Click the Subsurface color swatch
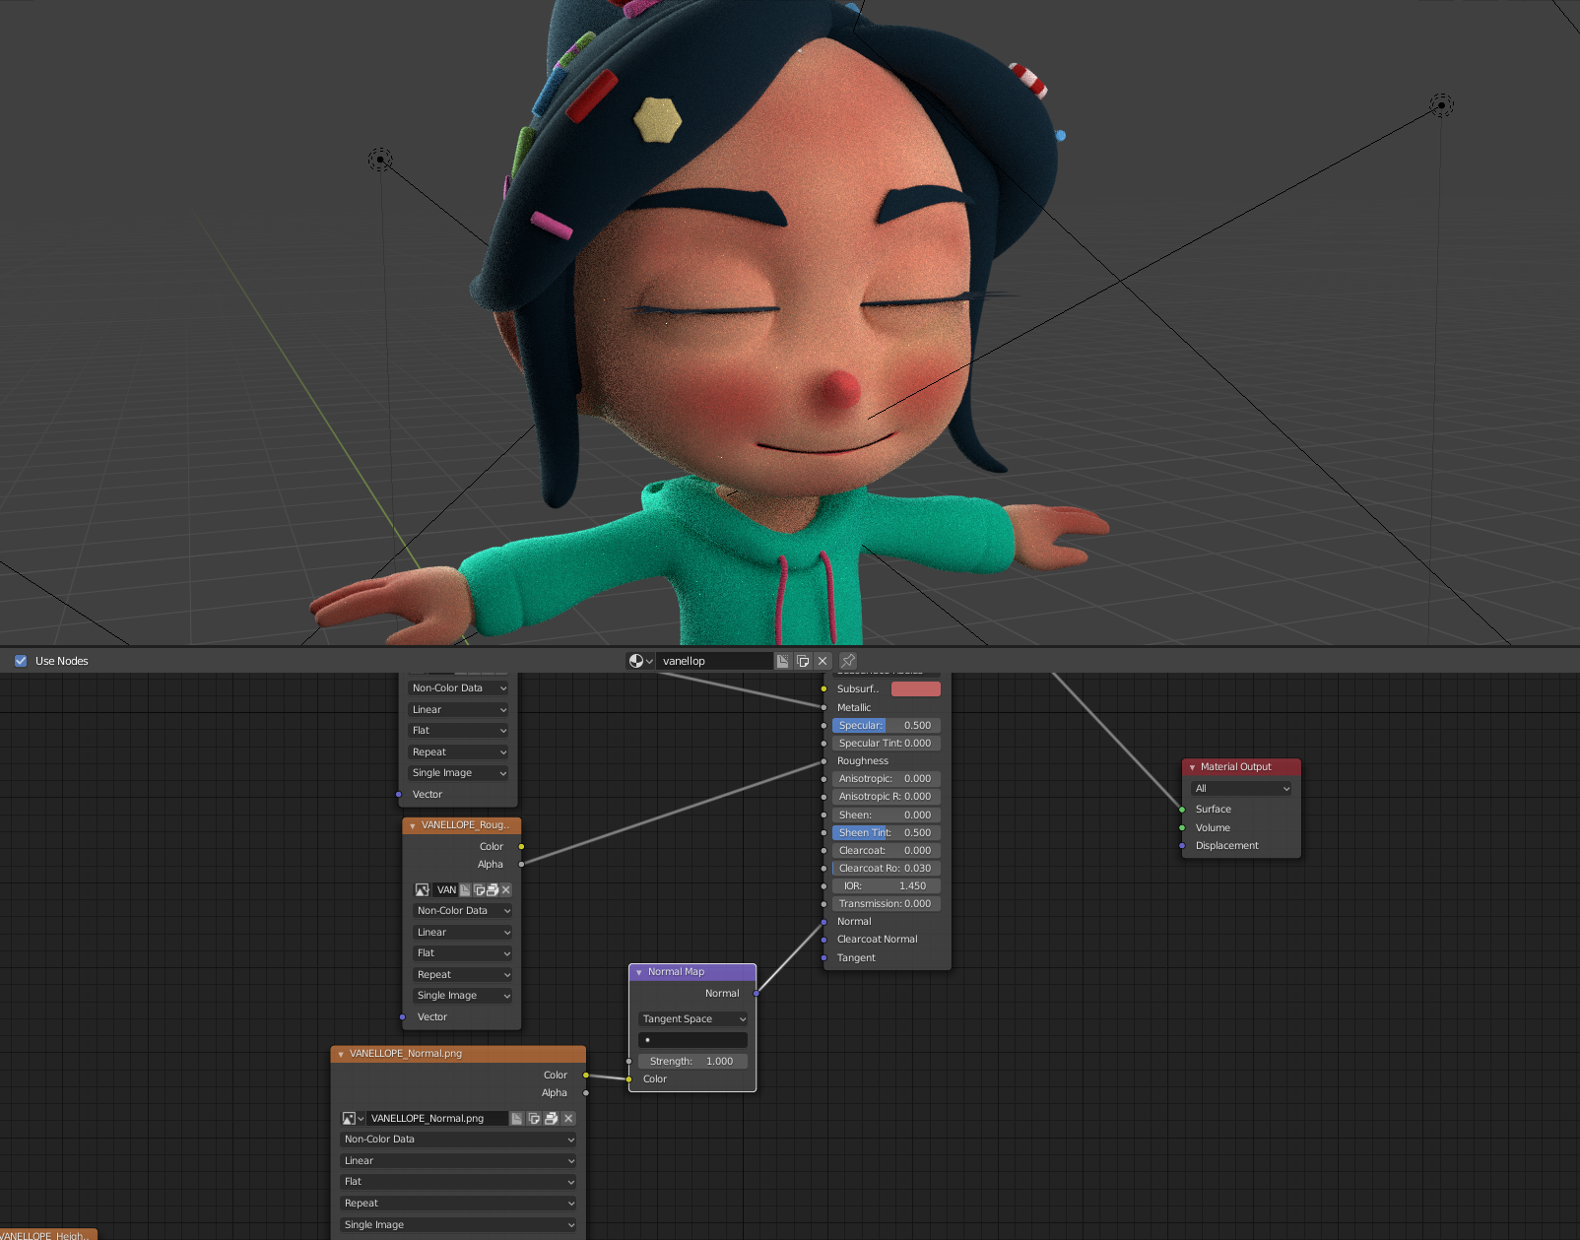Screen dimensions: 1580x1240 point(916,689)
